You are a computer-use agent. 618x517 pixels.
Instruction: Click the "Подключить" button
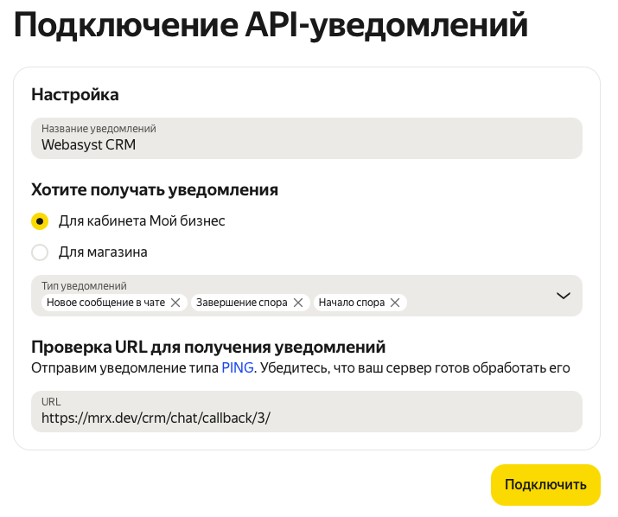click(x=545, y=485)
